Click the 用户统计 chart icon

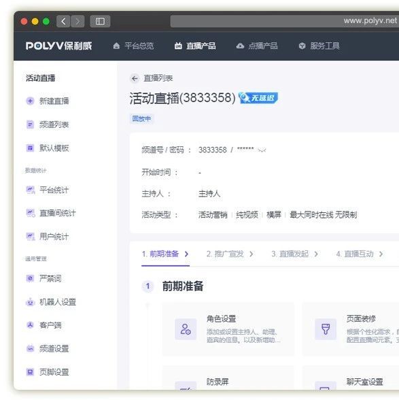(31, 237)
